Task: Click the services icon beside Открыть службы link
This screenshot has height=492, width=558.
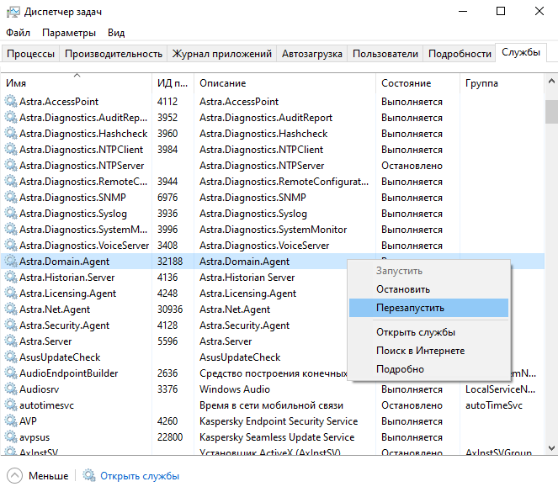Action: tap(89, 476)
